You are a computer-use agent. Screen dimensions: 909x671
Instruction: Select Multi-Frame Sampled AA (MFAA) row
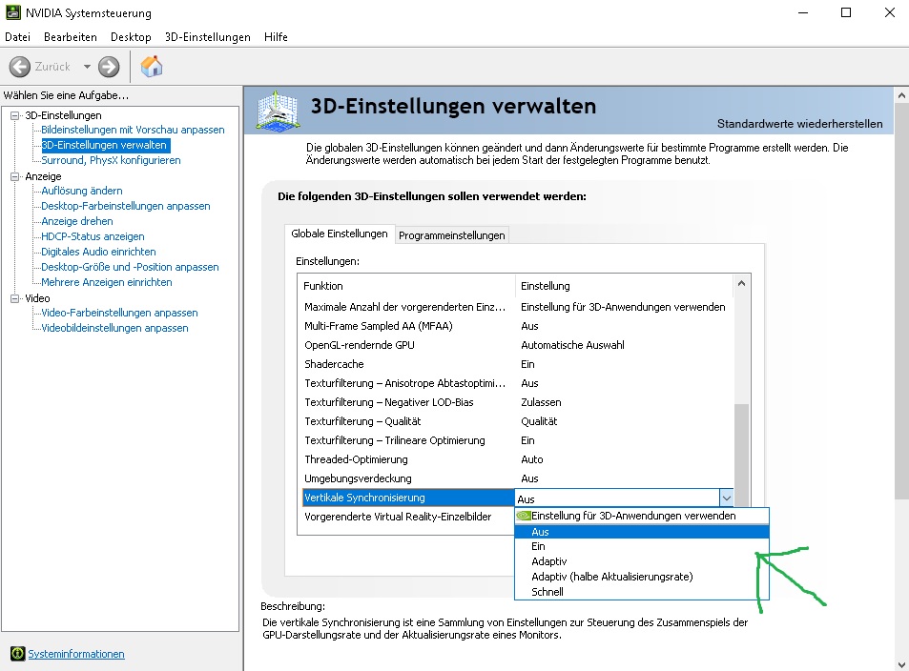tap(517, 326)
